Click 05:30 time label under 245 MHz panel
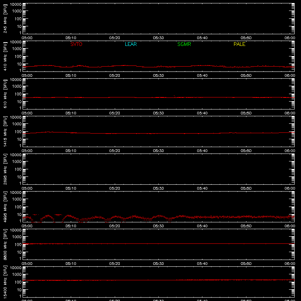This screenshot has width=301, height=301. pos(158,38)
